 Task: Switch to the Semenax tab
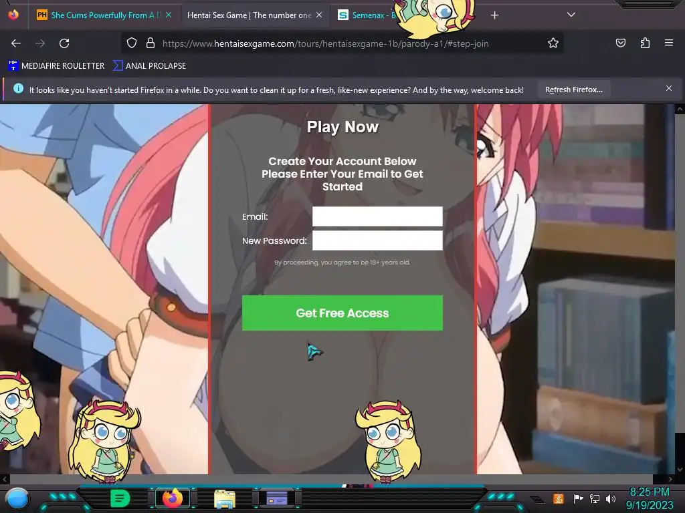tap(367, 15)
